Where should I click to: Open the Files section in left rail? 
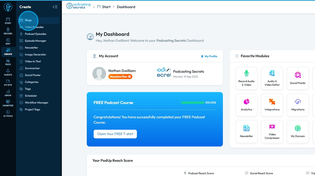point(8,62)
